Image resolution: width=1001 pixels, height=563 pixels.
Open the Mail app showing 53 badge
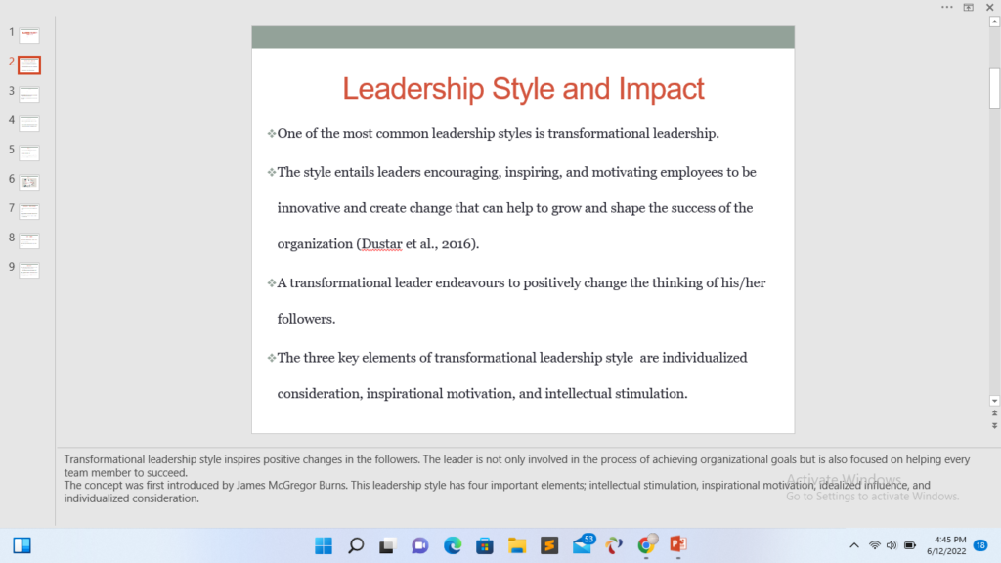[583, 545]
